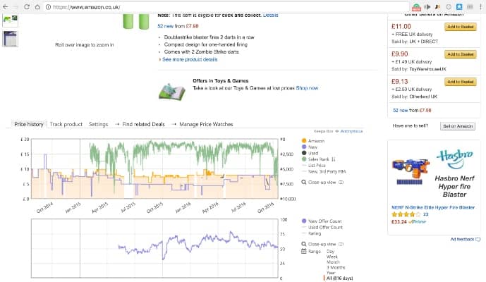The height and width of the screenshot is (282, 486).
Task: Add the £9.90 offer to basket
Action: pos(461,54)
